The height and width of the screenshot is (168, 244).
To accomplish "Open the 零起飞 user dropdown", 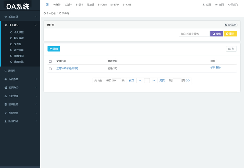I will [x=233, y=5].
